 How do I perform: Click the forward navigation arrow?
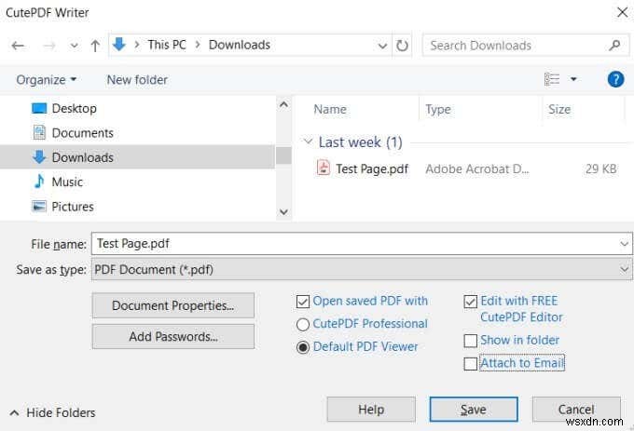pos(48,46)
